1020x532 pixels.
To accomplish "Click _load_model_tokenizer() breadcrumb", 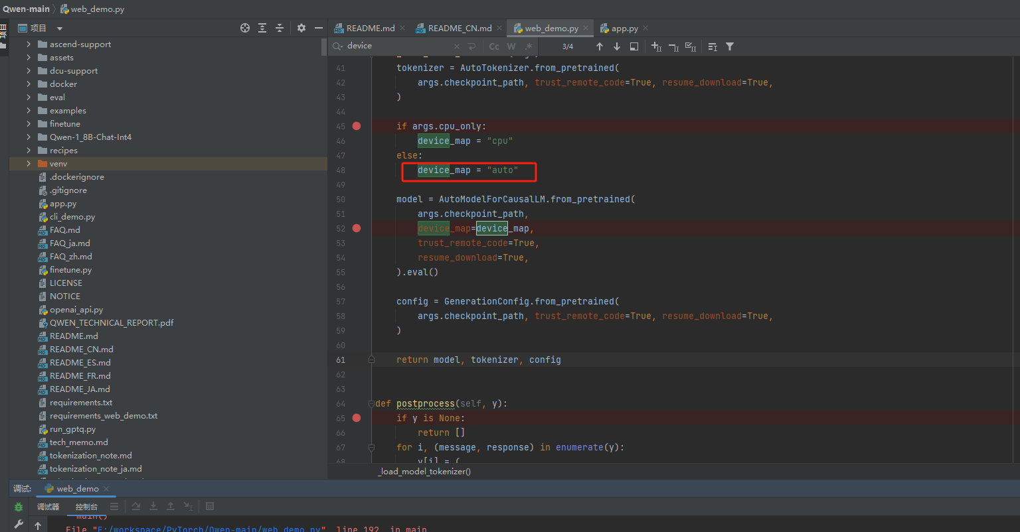I will pyautogui.click(x=424, y=472).
